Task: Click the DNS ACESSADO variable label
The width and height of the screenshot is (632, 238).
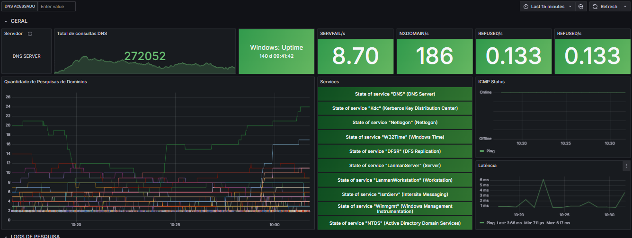Action: point(20,7)
